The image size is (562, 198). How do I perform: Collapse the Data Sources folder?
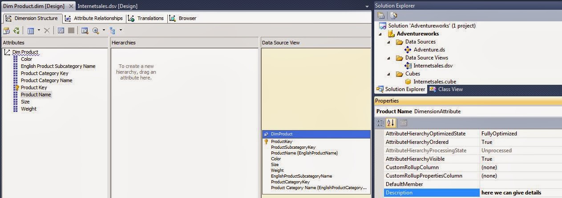388,42
